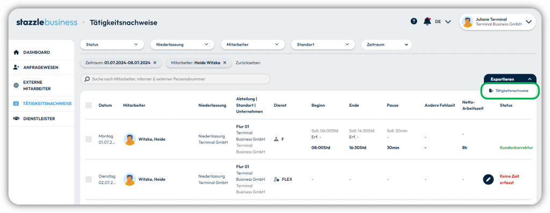The image size is (550, 213).
Task: Open the Standort filter dropdown
Action: (x=323, y=45)
